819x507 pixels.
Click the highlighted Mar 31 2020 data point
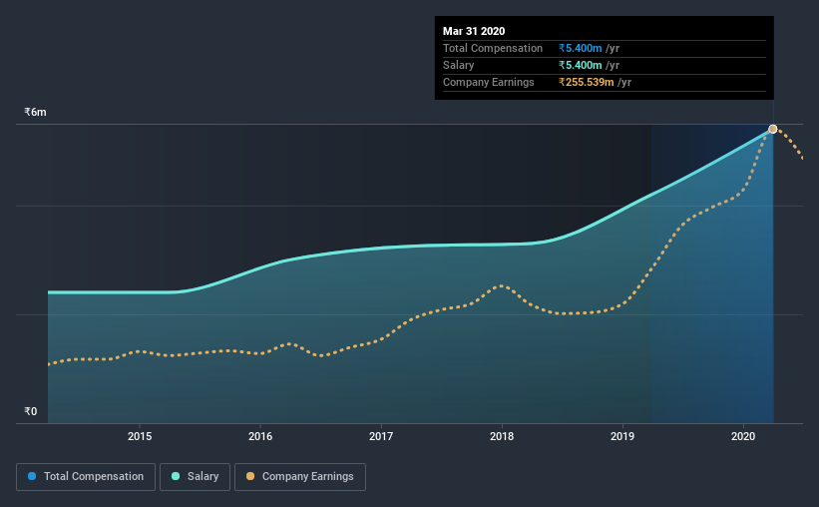pos(772,129)
